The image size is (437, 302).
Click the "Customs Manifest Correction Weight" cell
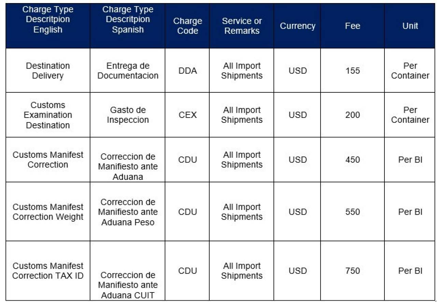click(48, 212)
